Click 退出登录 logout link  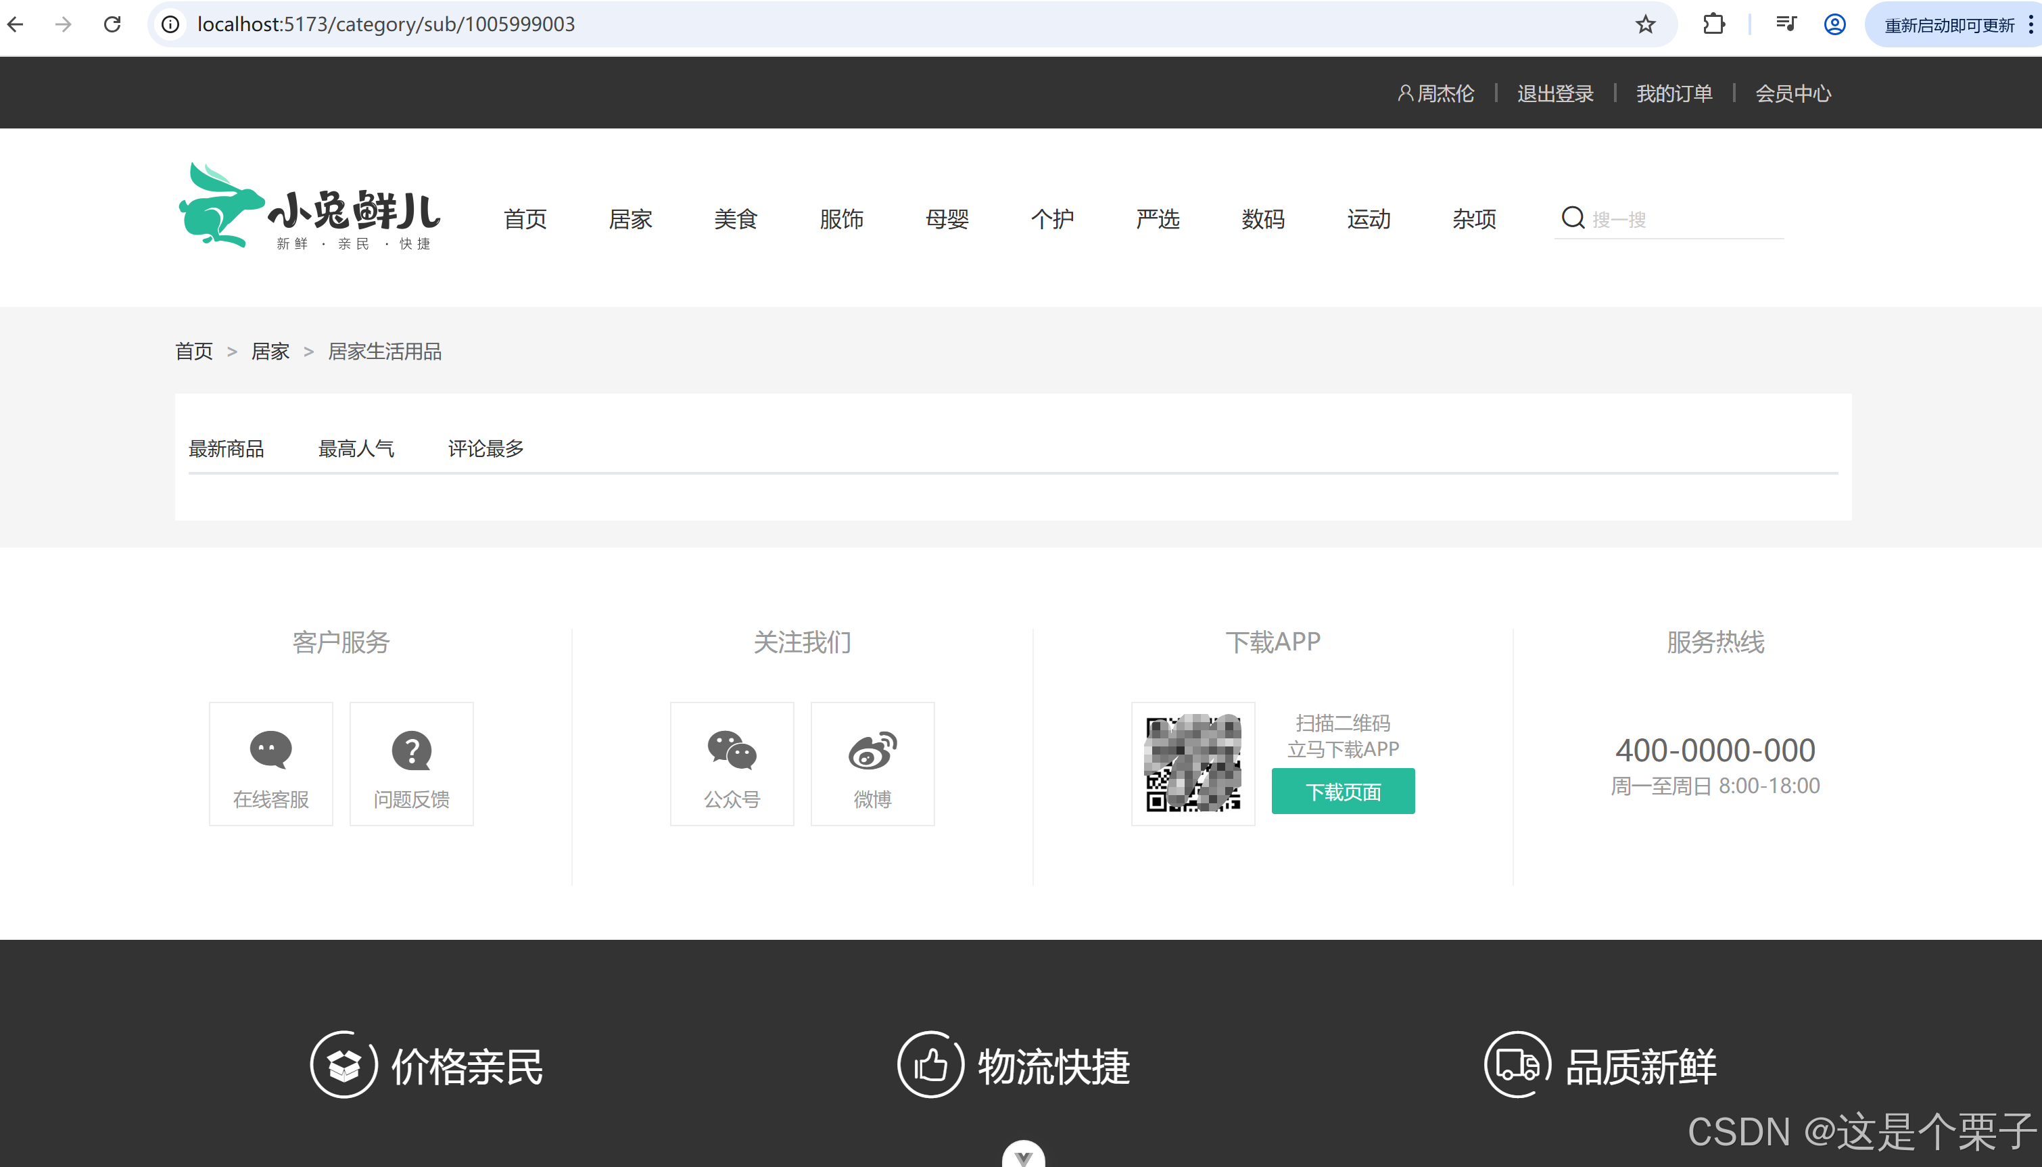pos(1554,94)
